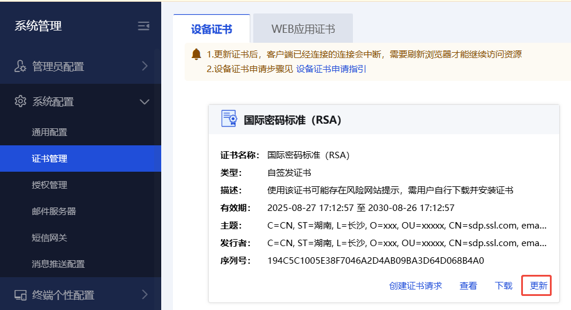Expand the 终端个性配置 chevron arrow

(145, 295)
